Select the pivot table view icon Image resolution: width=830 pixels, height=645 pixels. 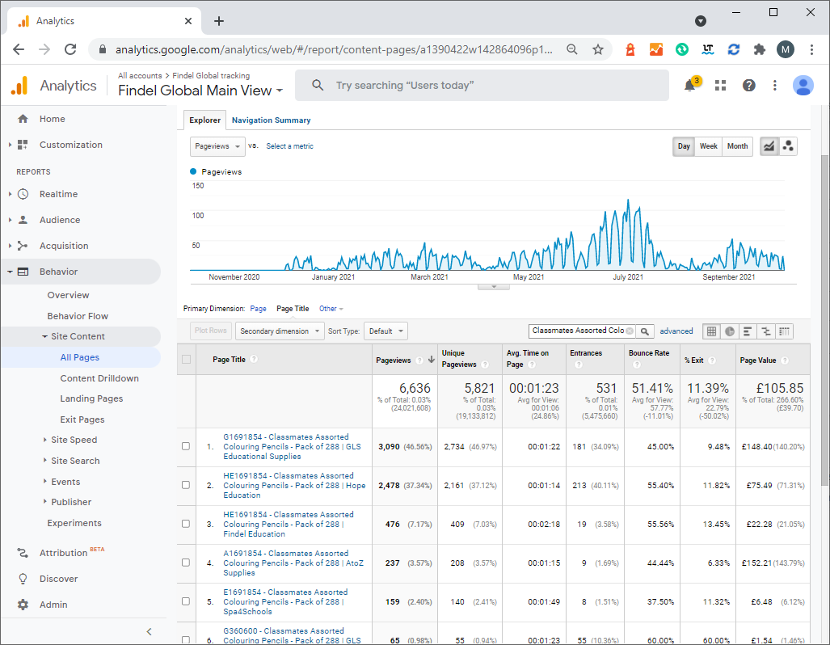(x=785, y=331)
